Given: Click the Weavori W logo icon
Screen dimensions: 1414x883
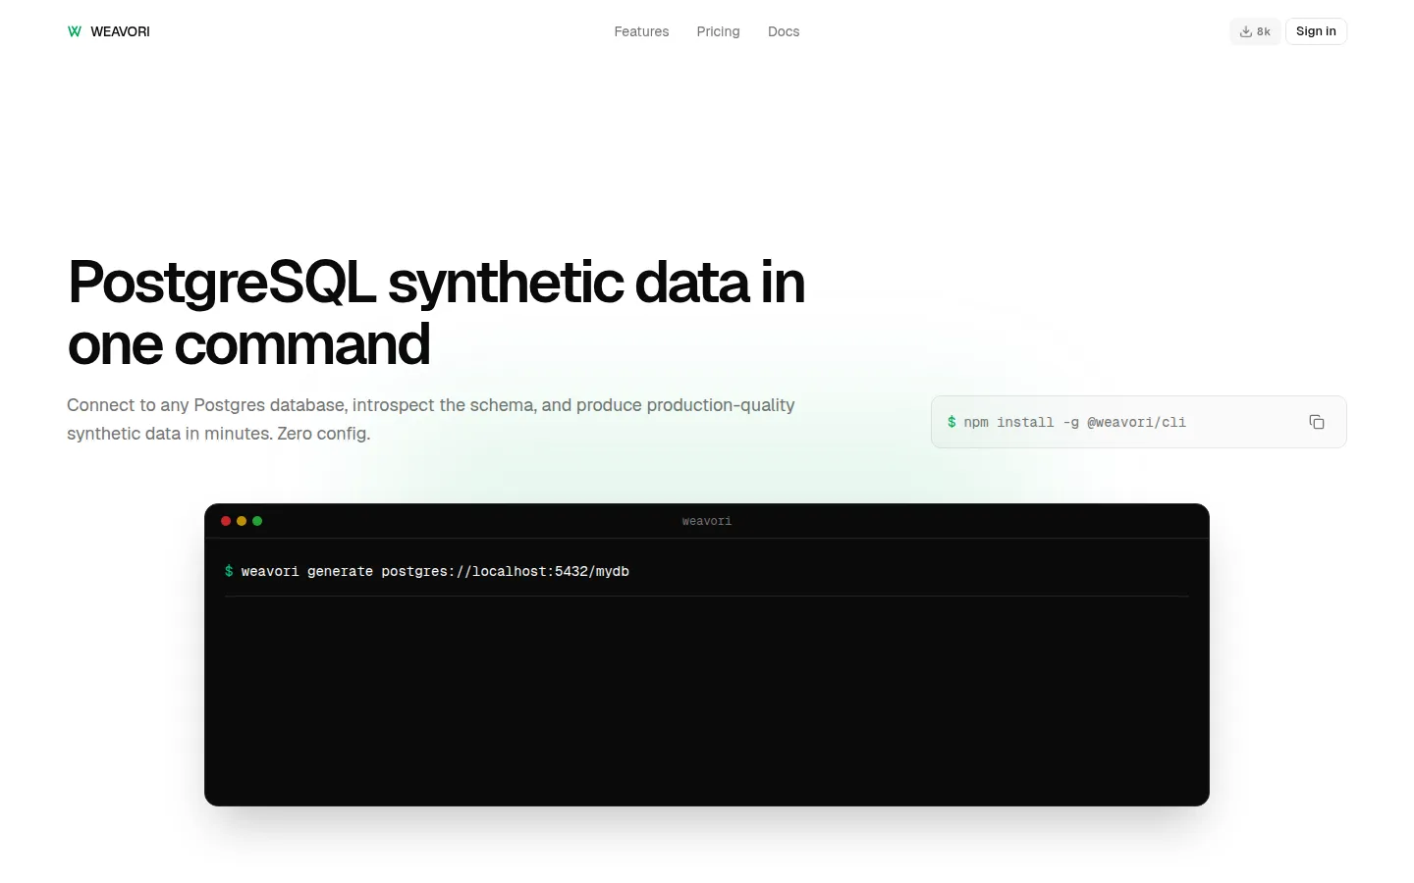Looking at the screenshot, I should coord(75,31).
